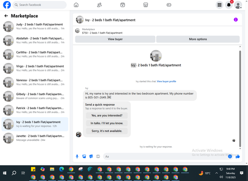Send quick reply 'Sorry, it's not available.'
This screenshot has height=181, width=248.
coord(107,131)
